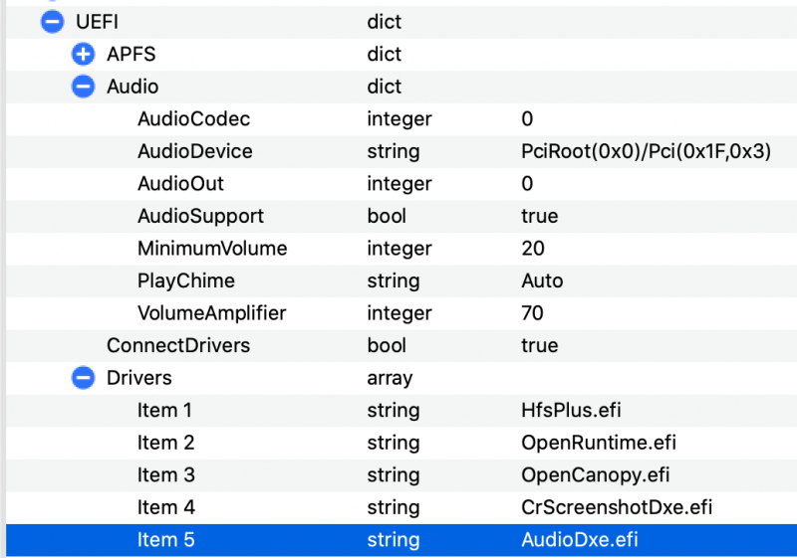This screenshot has width=797, height=558.
Task: Click the AudioDevice PciRoot value
Action: (647, 151)
